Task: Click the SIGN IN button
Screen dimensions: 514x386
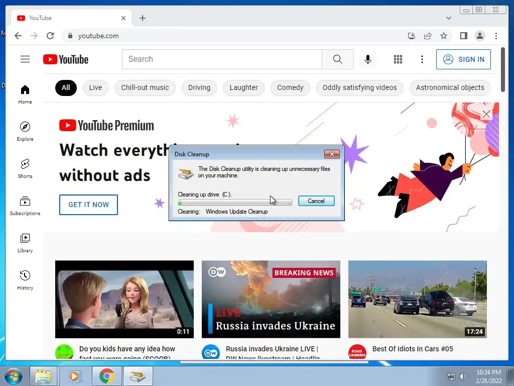Action: pyautogui.click(x=463, y=59)
